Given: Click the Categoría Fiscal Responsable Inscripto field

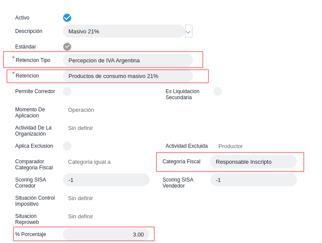Looking at the screenshot, I should 254,162.
